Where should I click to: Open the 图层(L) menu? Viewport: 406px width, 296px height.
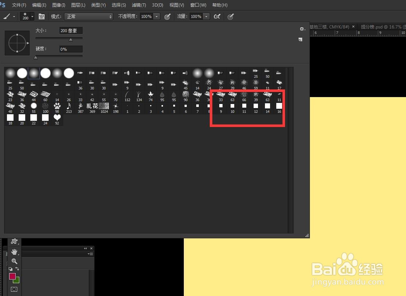[78, 5]
